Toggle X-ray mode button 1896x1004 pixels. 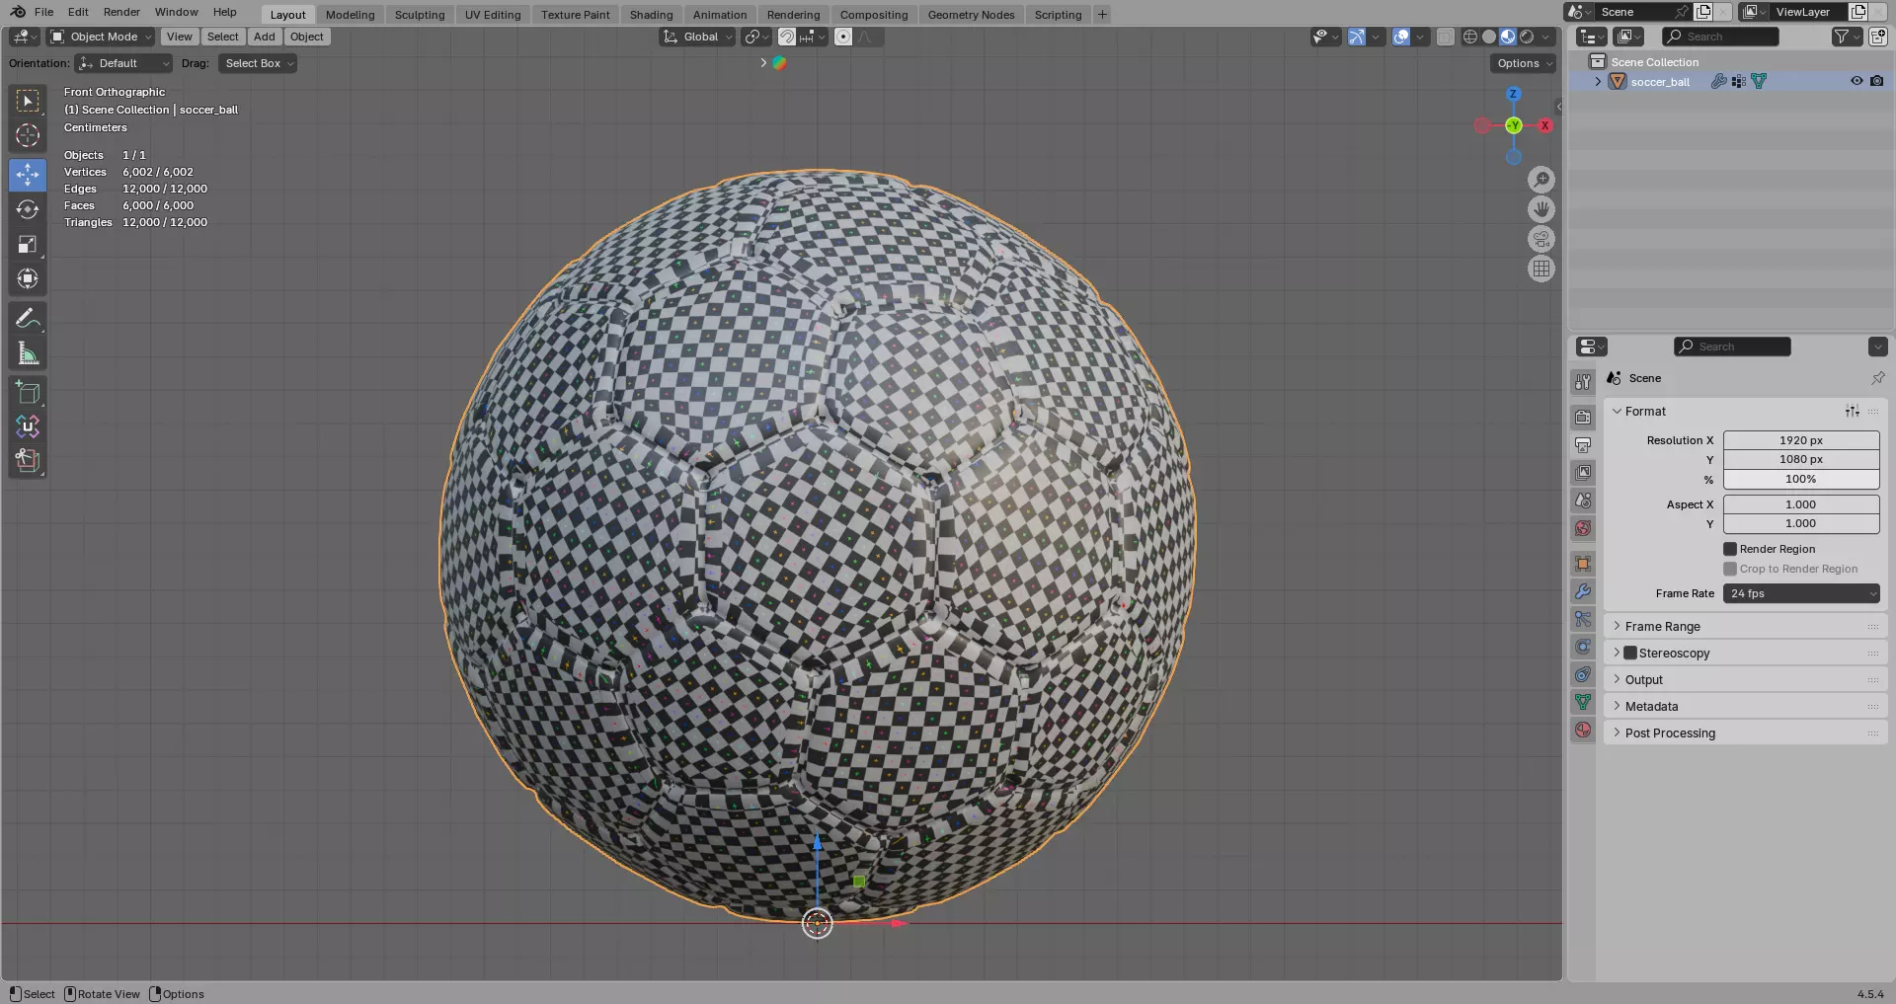click(1446, 37)
